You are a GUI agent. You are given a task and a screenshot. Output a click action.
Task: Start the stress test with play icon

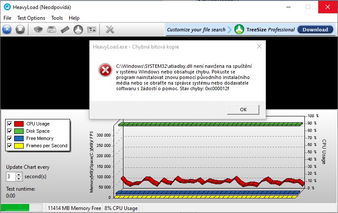tap(7, 29)
